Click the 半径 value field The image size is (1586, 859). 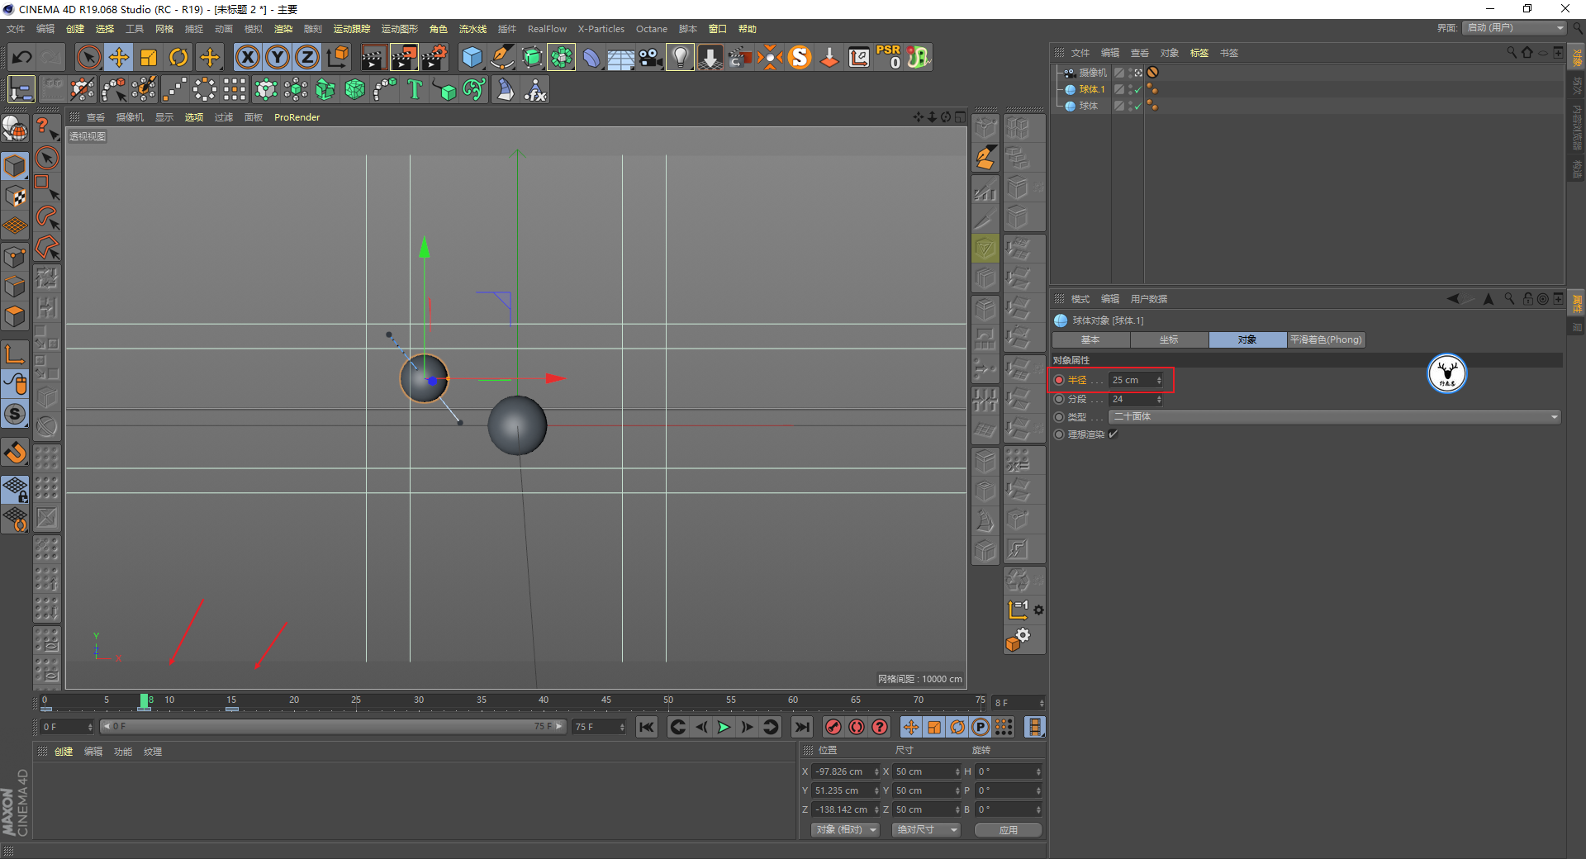point(1136,380)
